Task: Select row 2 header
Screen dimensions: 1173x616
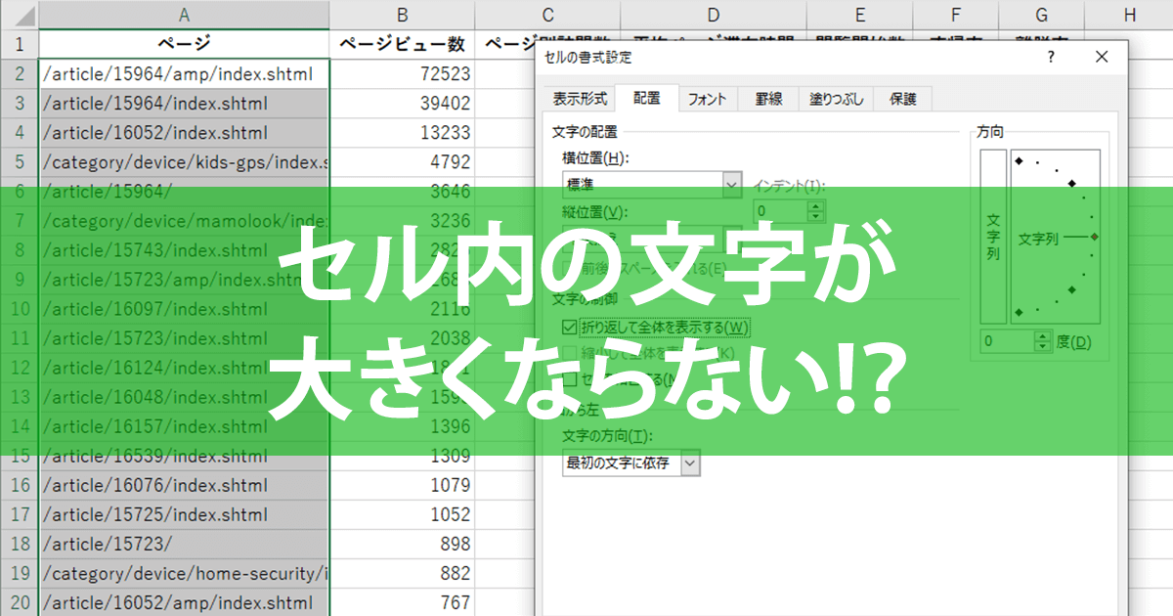Action: coord(20,73)
